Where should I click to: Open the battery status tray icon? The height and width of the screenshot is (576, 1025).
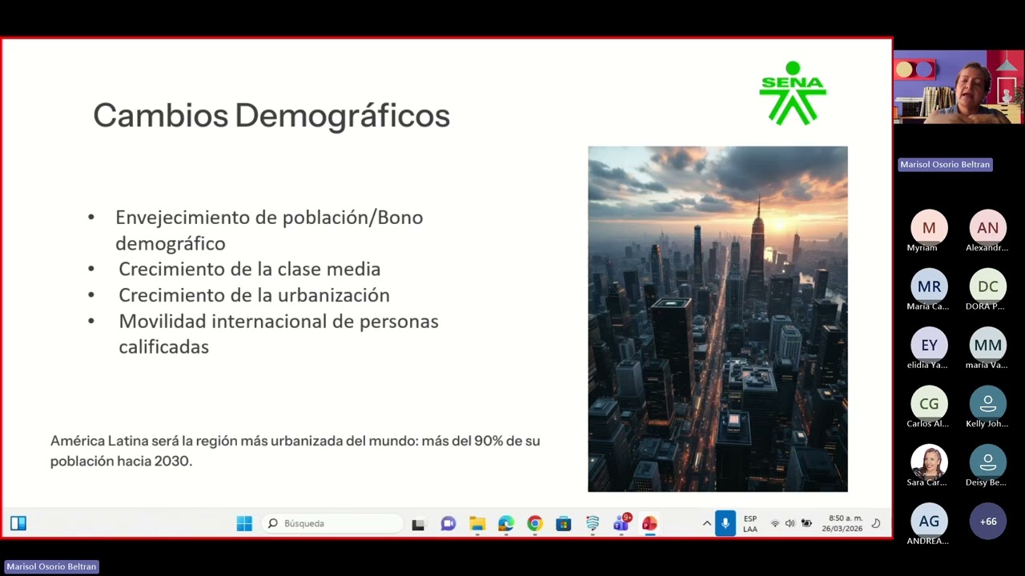click(806, 524)
